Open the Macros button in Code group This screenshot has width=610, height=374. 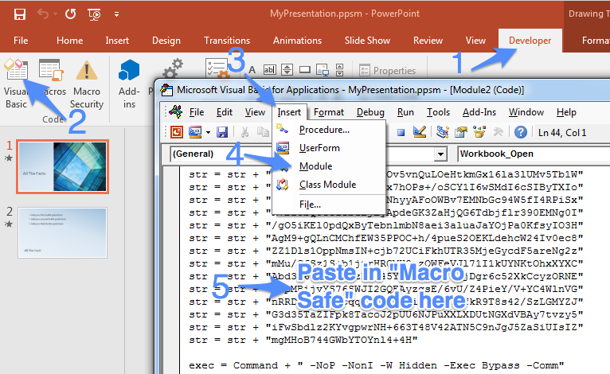[x=52, y=78]
